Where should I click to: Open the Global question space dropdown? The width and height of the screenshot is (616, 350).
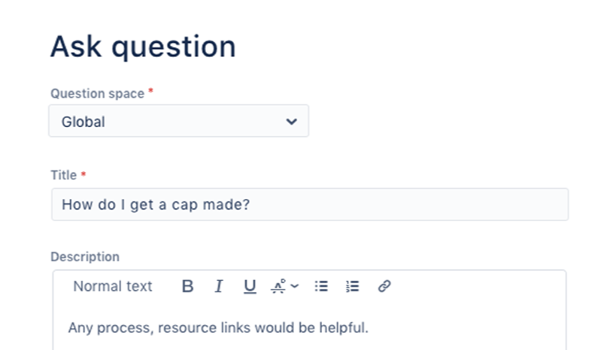point(178,121)
